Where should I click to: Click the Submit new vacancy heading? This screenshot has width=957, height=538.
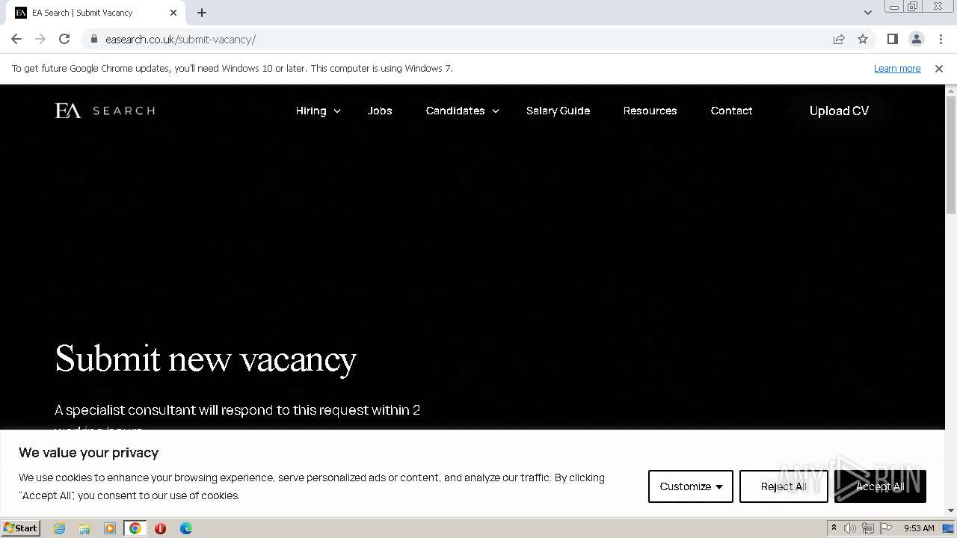(x=206, y=359)
